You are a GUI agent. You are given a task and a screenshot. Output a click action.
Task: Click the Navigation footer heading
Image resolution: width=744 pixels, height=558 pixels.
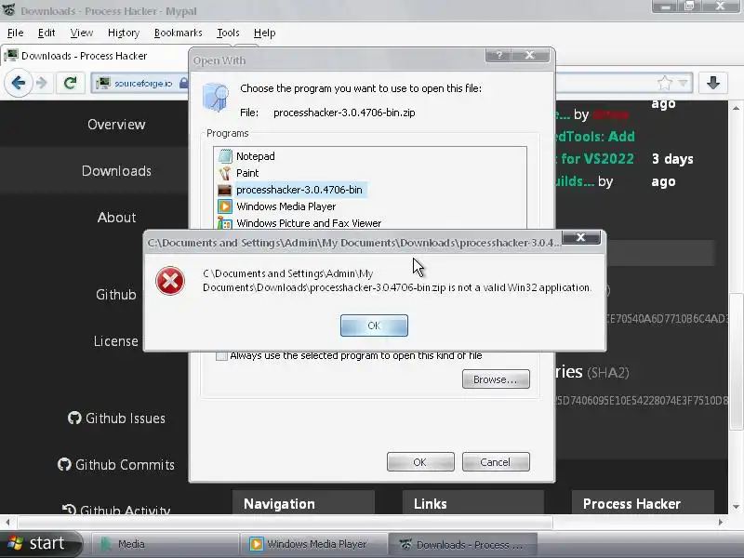point(279,503)
